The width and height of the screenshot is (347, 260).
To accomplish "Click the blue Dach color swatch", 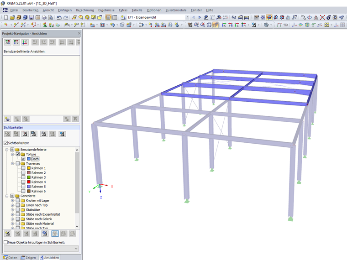I will (x=29, y=159).
